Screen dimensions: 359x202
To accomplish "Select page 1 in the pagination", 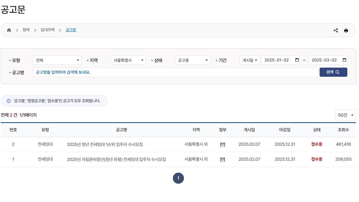I will (178, 178).
